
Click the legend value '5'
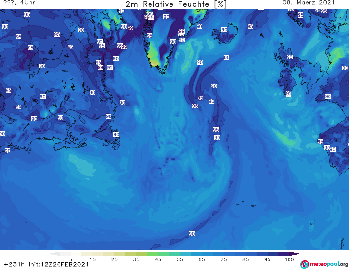click(x=70, y=259)
